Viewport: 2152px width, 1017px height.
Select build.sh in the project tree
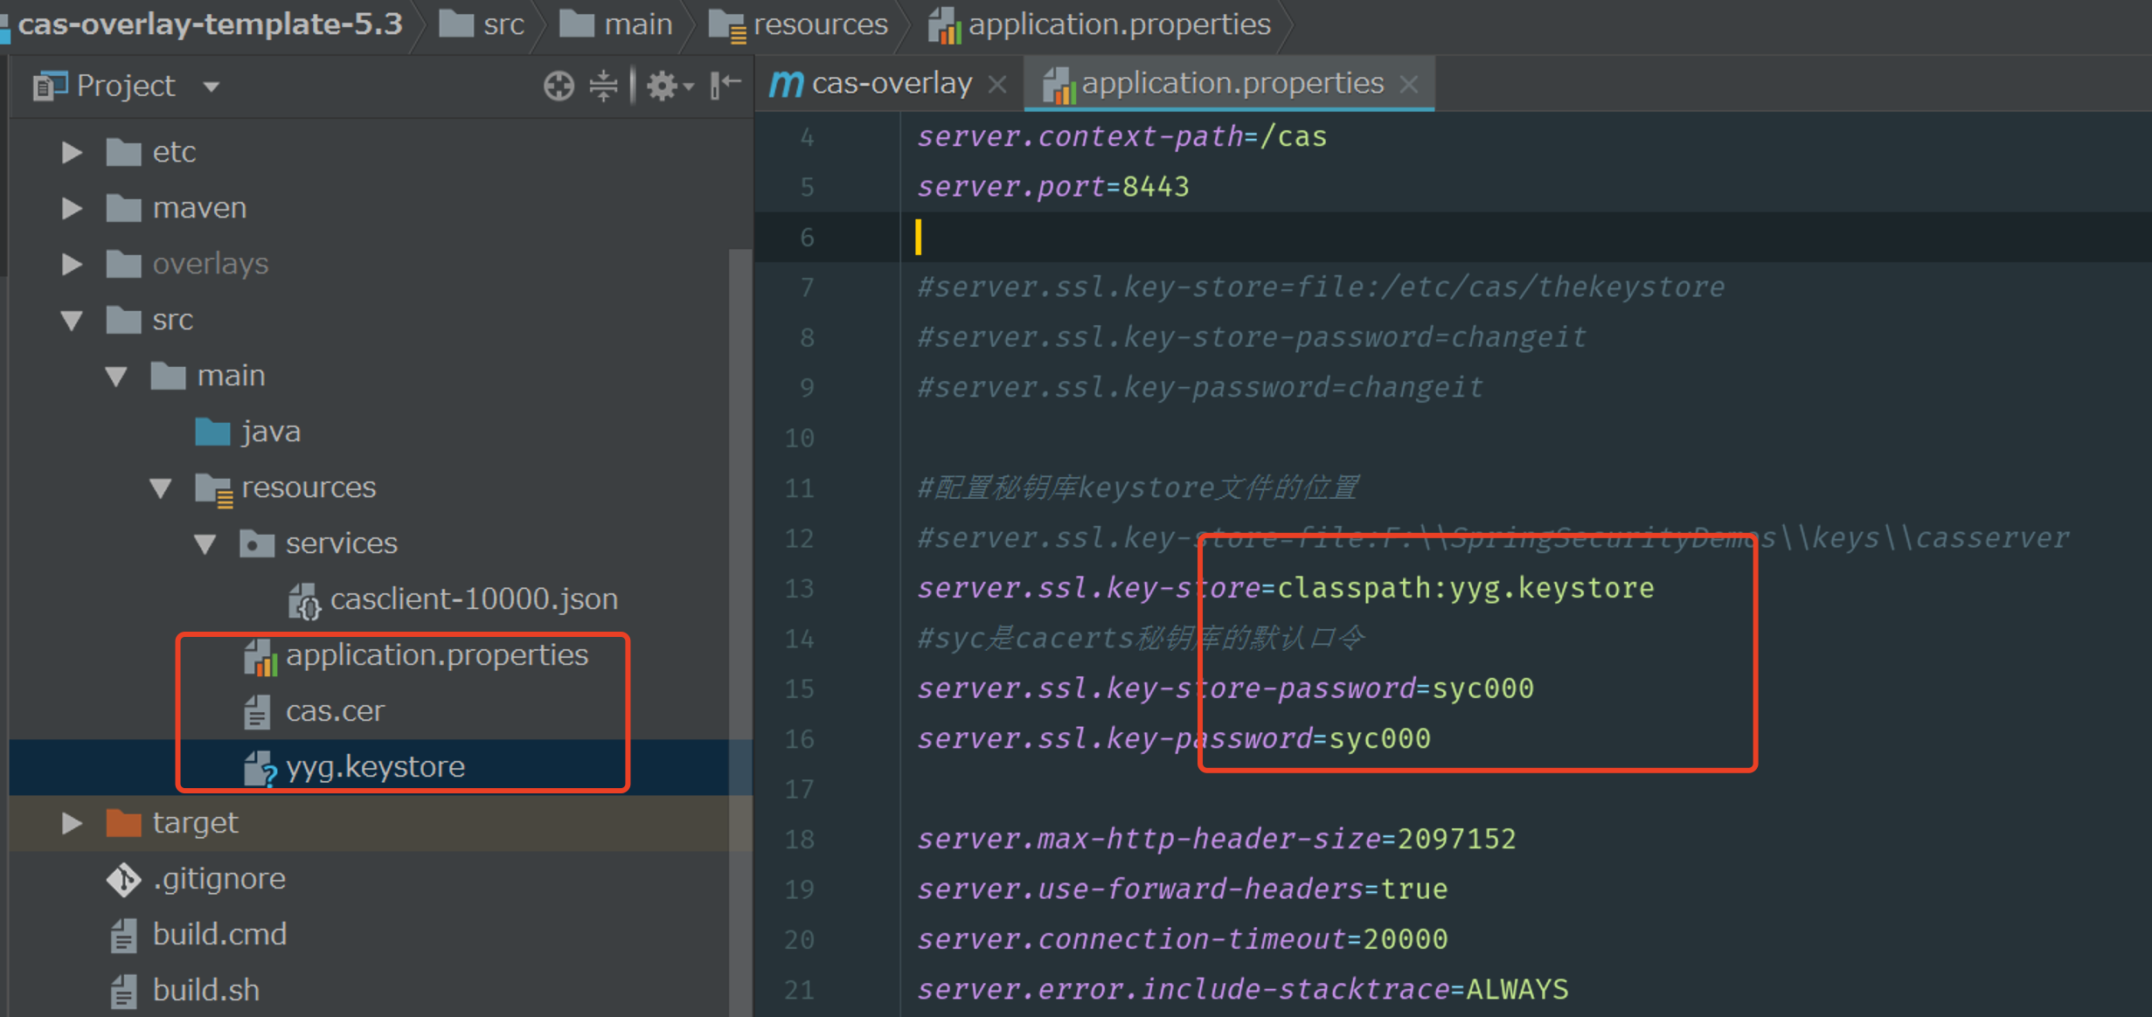(206, 989)
